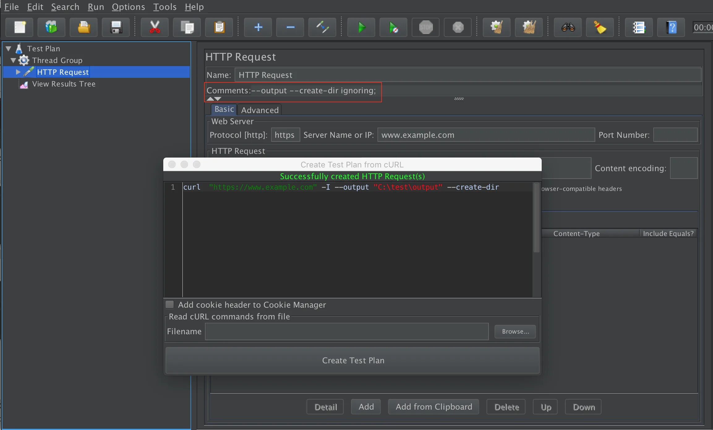The height and width of the screenshot is (430, 713).
Task: Click the Start/Run test plan icon
Action: [x=361, y=27]
